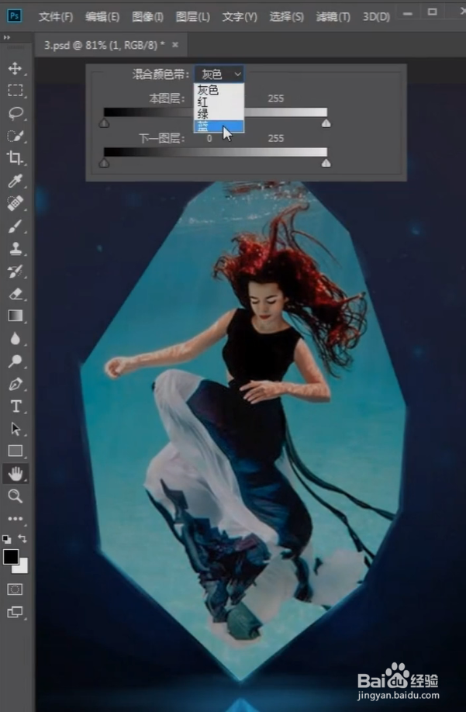
Task: Click the 下一图层 0 value
Action: click(x=209, y=139)
